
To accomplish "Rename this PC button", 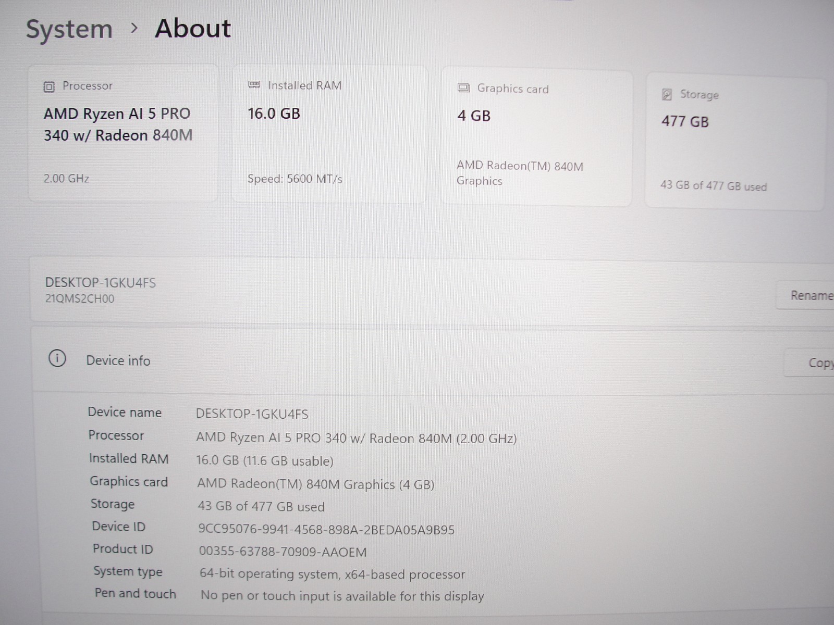I will coord(805,295).
